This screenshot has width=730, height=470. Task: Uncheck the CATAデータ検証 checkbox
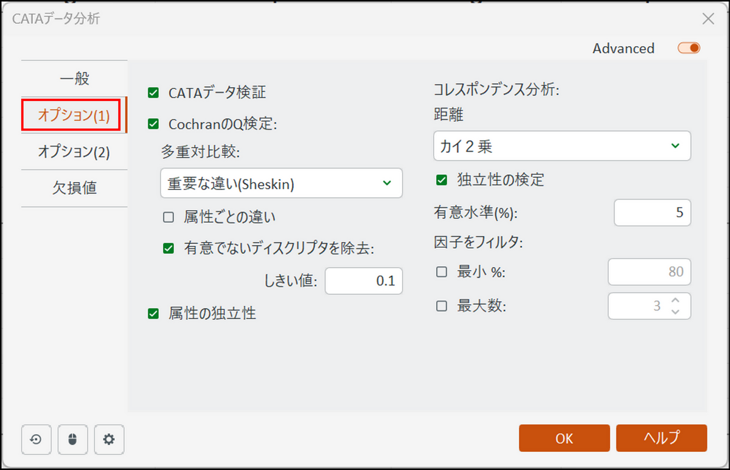(153, 93)
